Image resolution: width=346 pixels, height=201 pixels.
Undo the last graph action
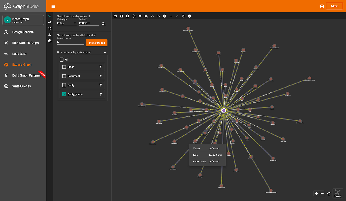click(x=152, y=16)
